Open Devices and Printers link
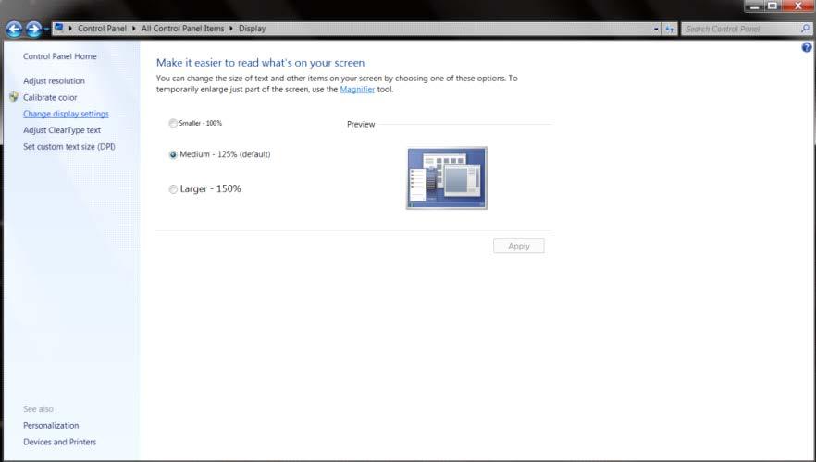816x462 pixels. [x=60, y=442]
